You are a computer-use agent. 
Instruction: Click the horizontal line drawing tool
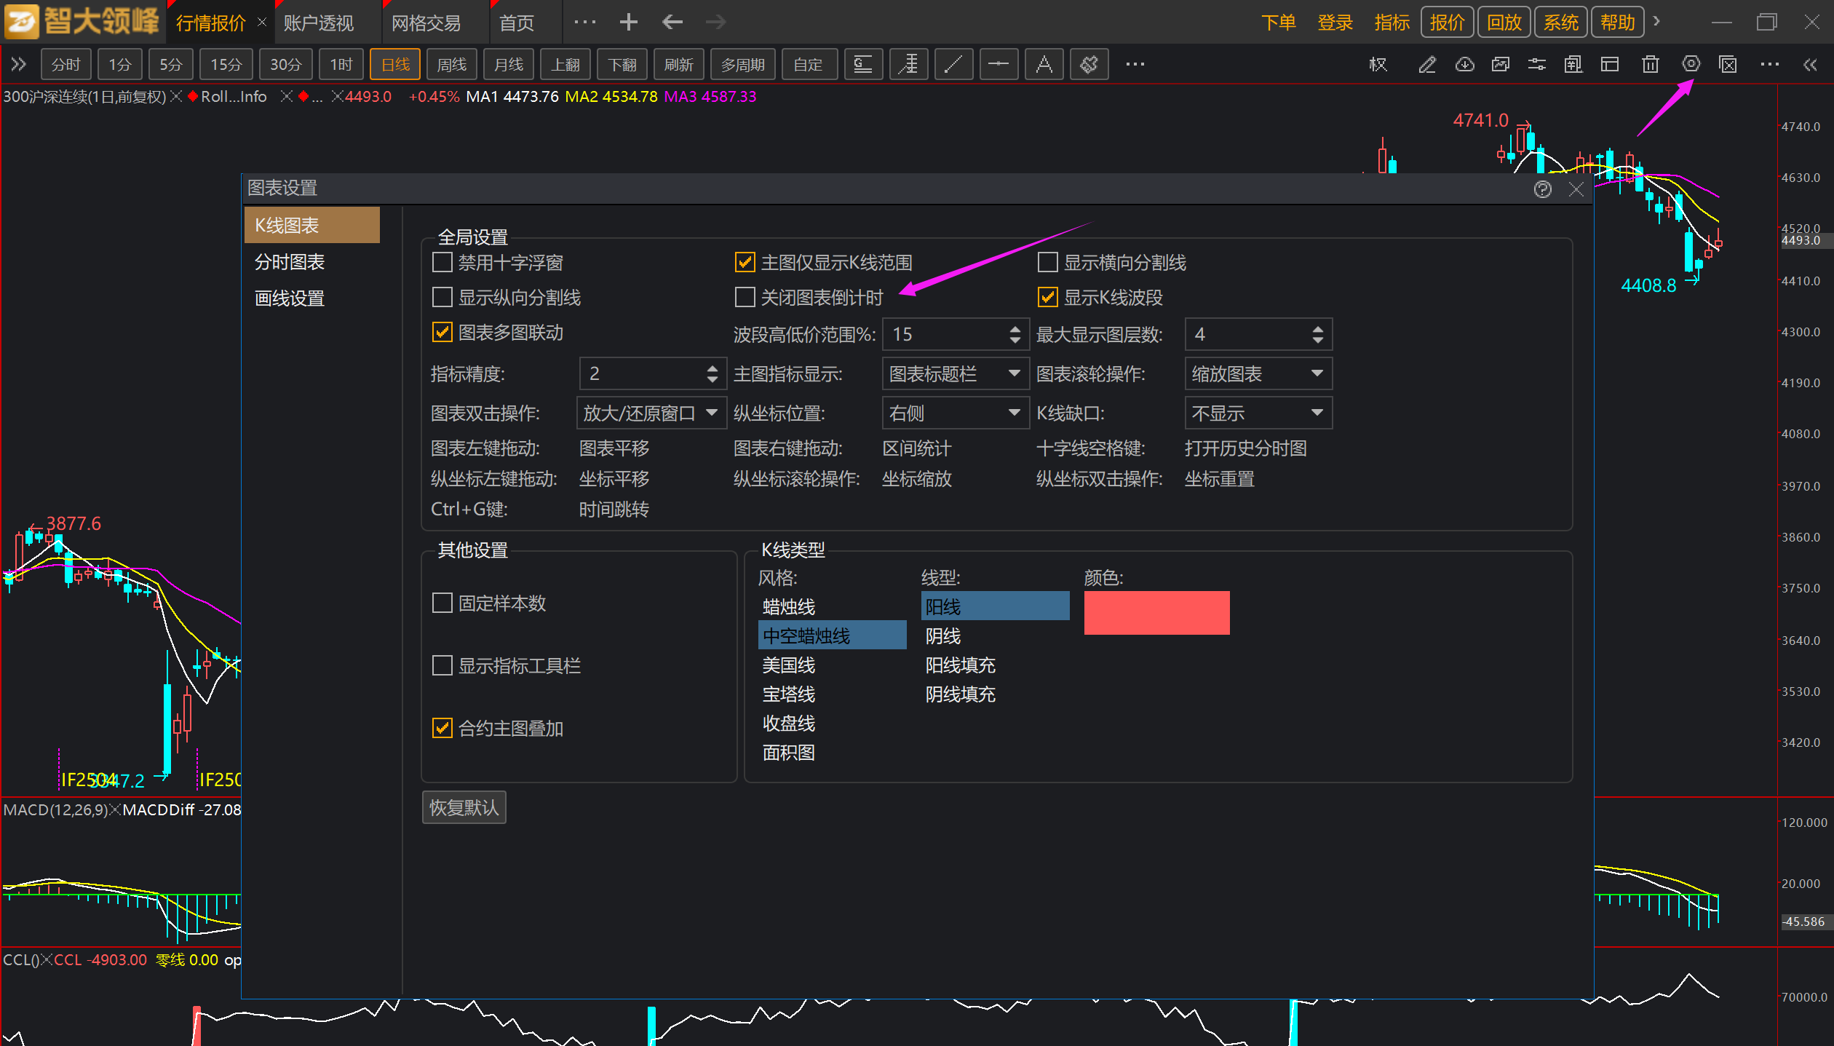(x=998, y=65)
